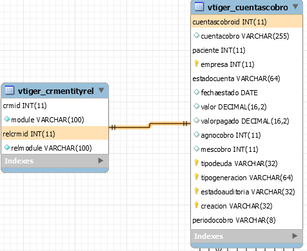Select the crmid INT(11) column
Image resolution: width=307 pixels, height=251 pixels.
click(55, 106)
